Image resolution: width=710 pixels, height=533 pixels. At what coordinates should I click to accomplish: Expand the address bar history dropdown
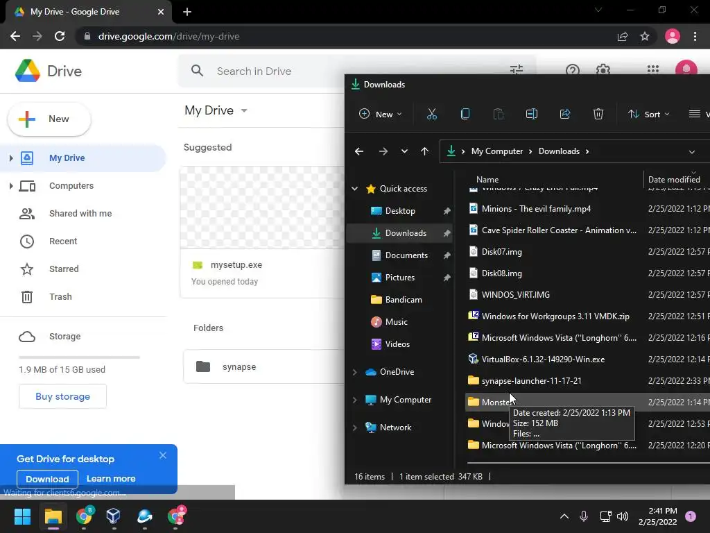click(x=691, y=152)
